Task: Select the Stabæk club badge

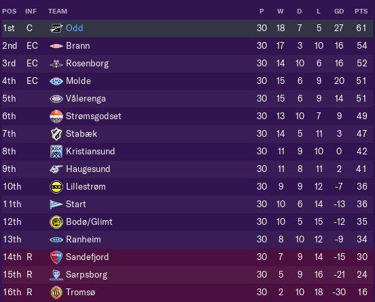Action: [x=56, y=134]
